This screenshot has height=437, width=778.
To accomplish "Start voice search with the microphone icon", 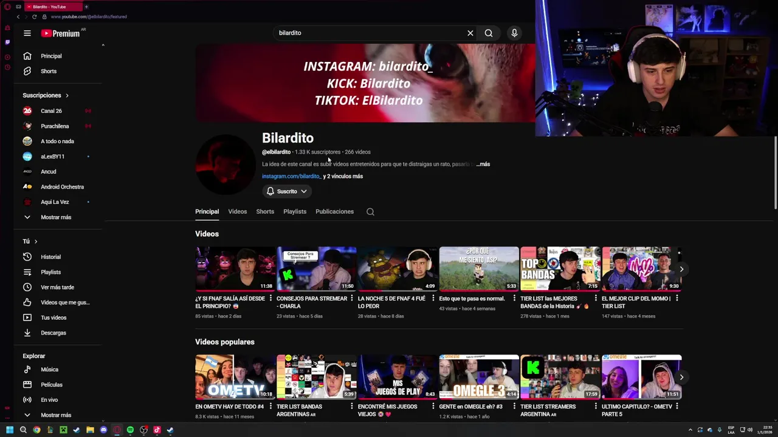I will coord(514,33).
